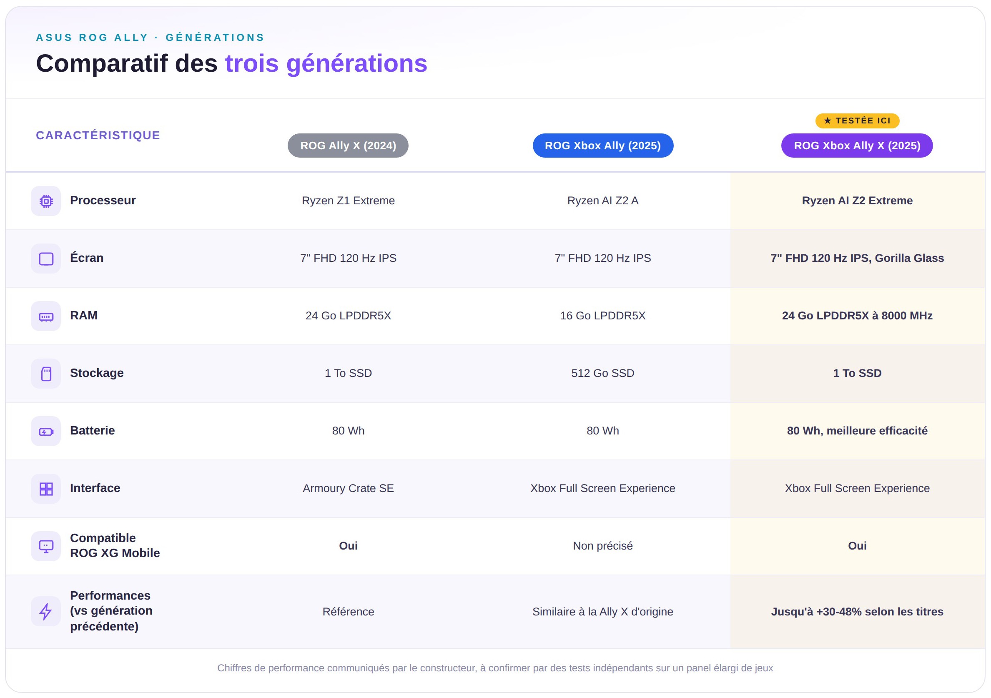Click the Stockage SD card icon
The height and width of the screenshot is (698, 991).
click(x=46, y=374)
